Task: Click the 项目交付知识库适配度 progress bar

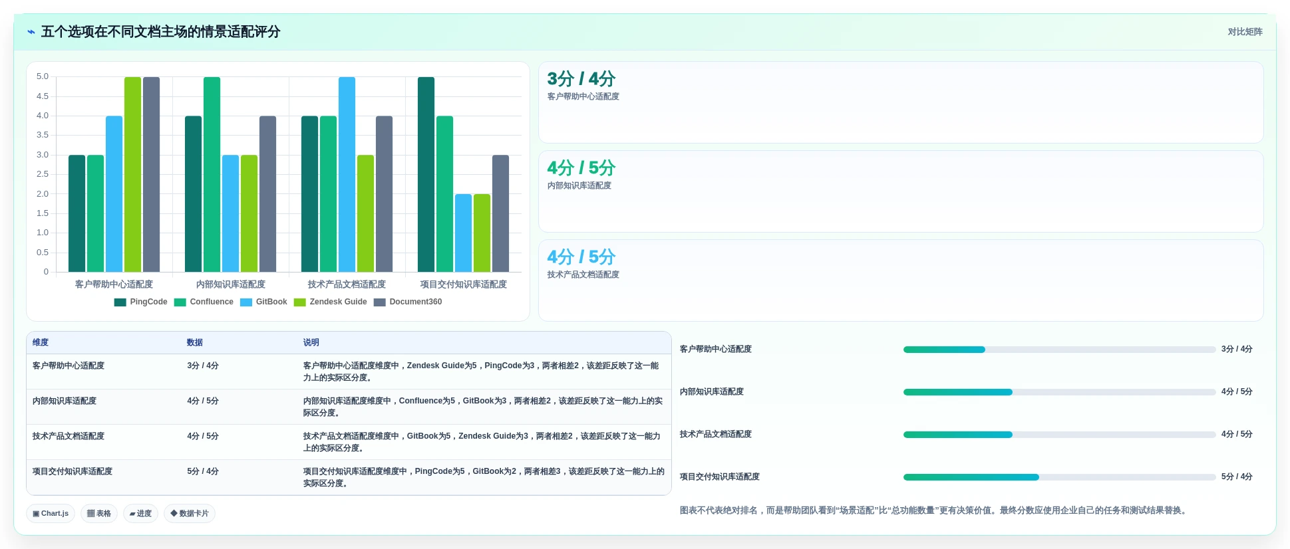Action: tap(1059, 477)
